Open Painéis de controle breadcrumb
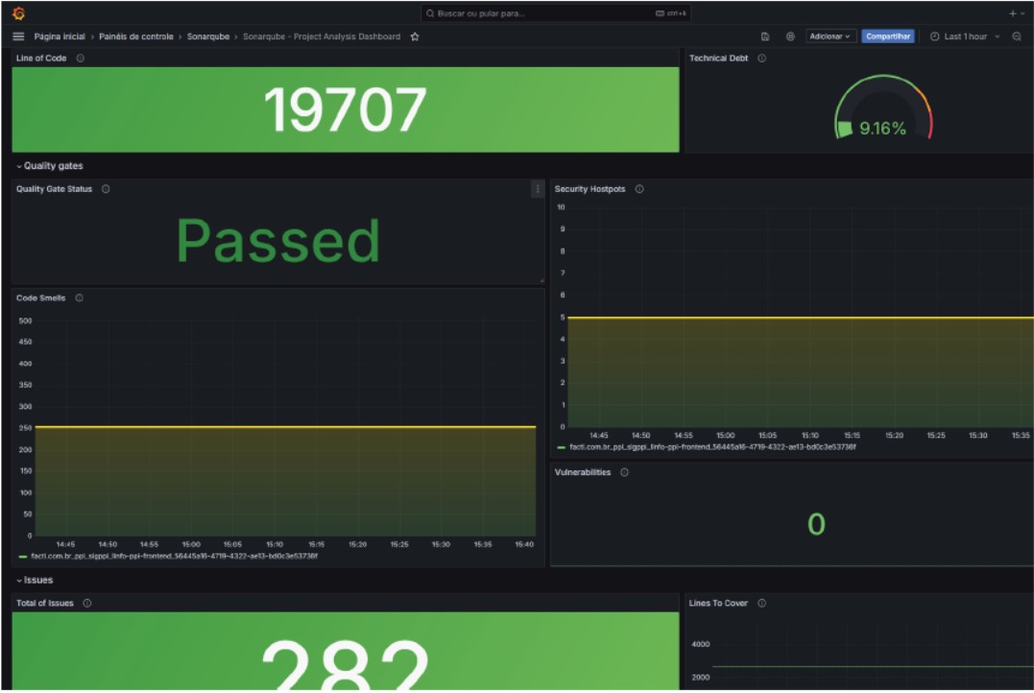The height and width of the screenshot is (693, 1034). tap(136, 36)
